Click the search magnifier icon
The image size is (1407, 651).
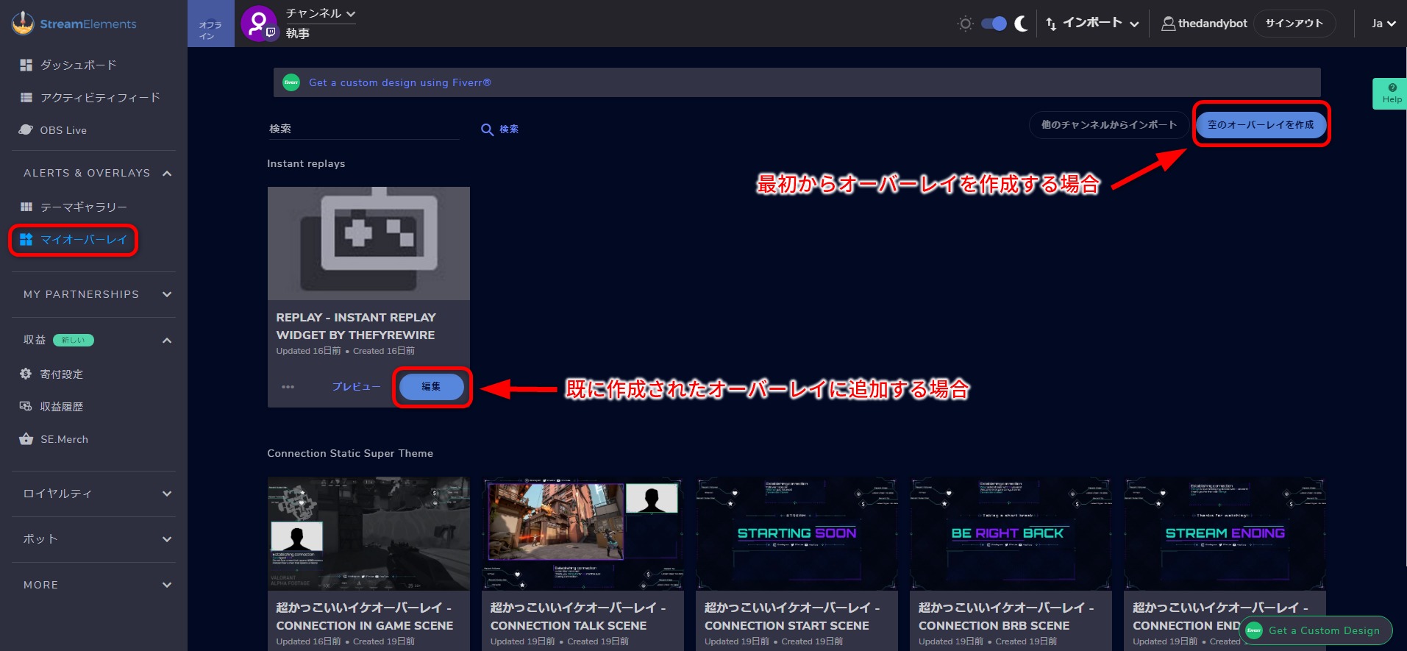click(487, 129)
